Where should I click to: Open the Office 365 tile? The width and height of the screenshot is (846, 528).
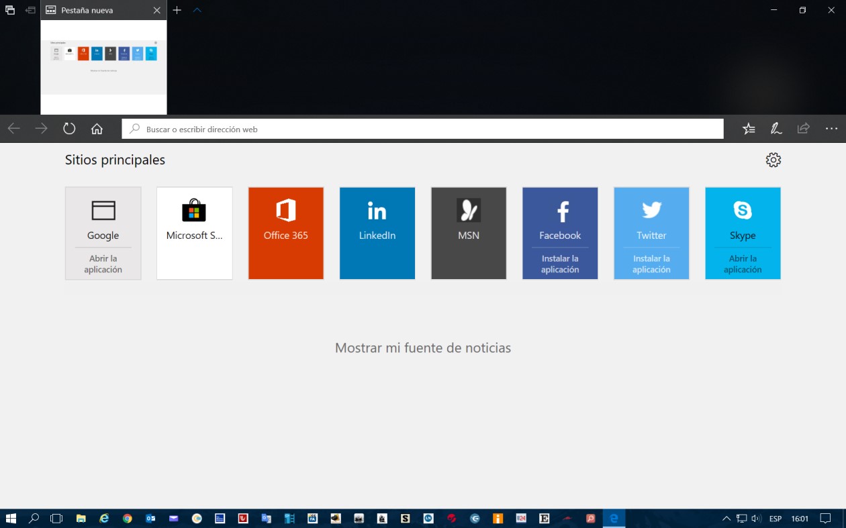click(x=286, y=233)
